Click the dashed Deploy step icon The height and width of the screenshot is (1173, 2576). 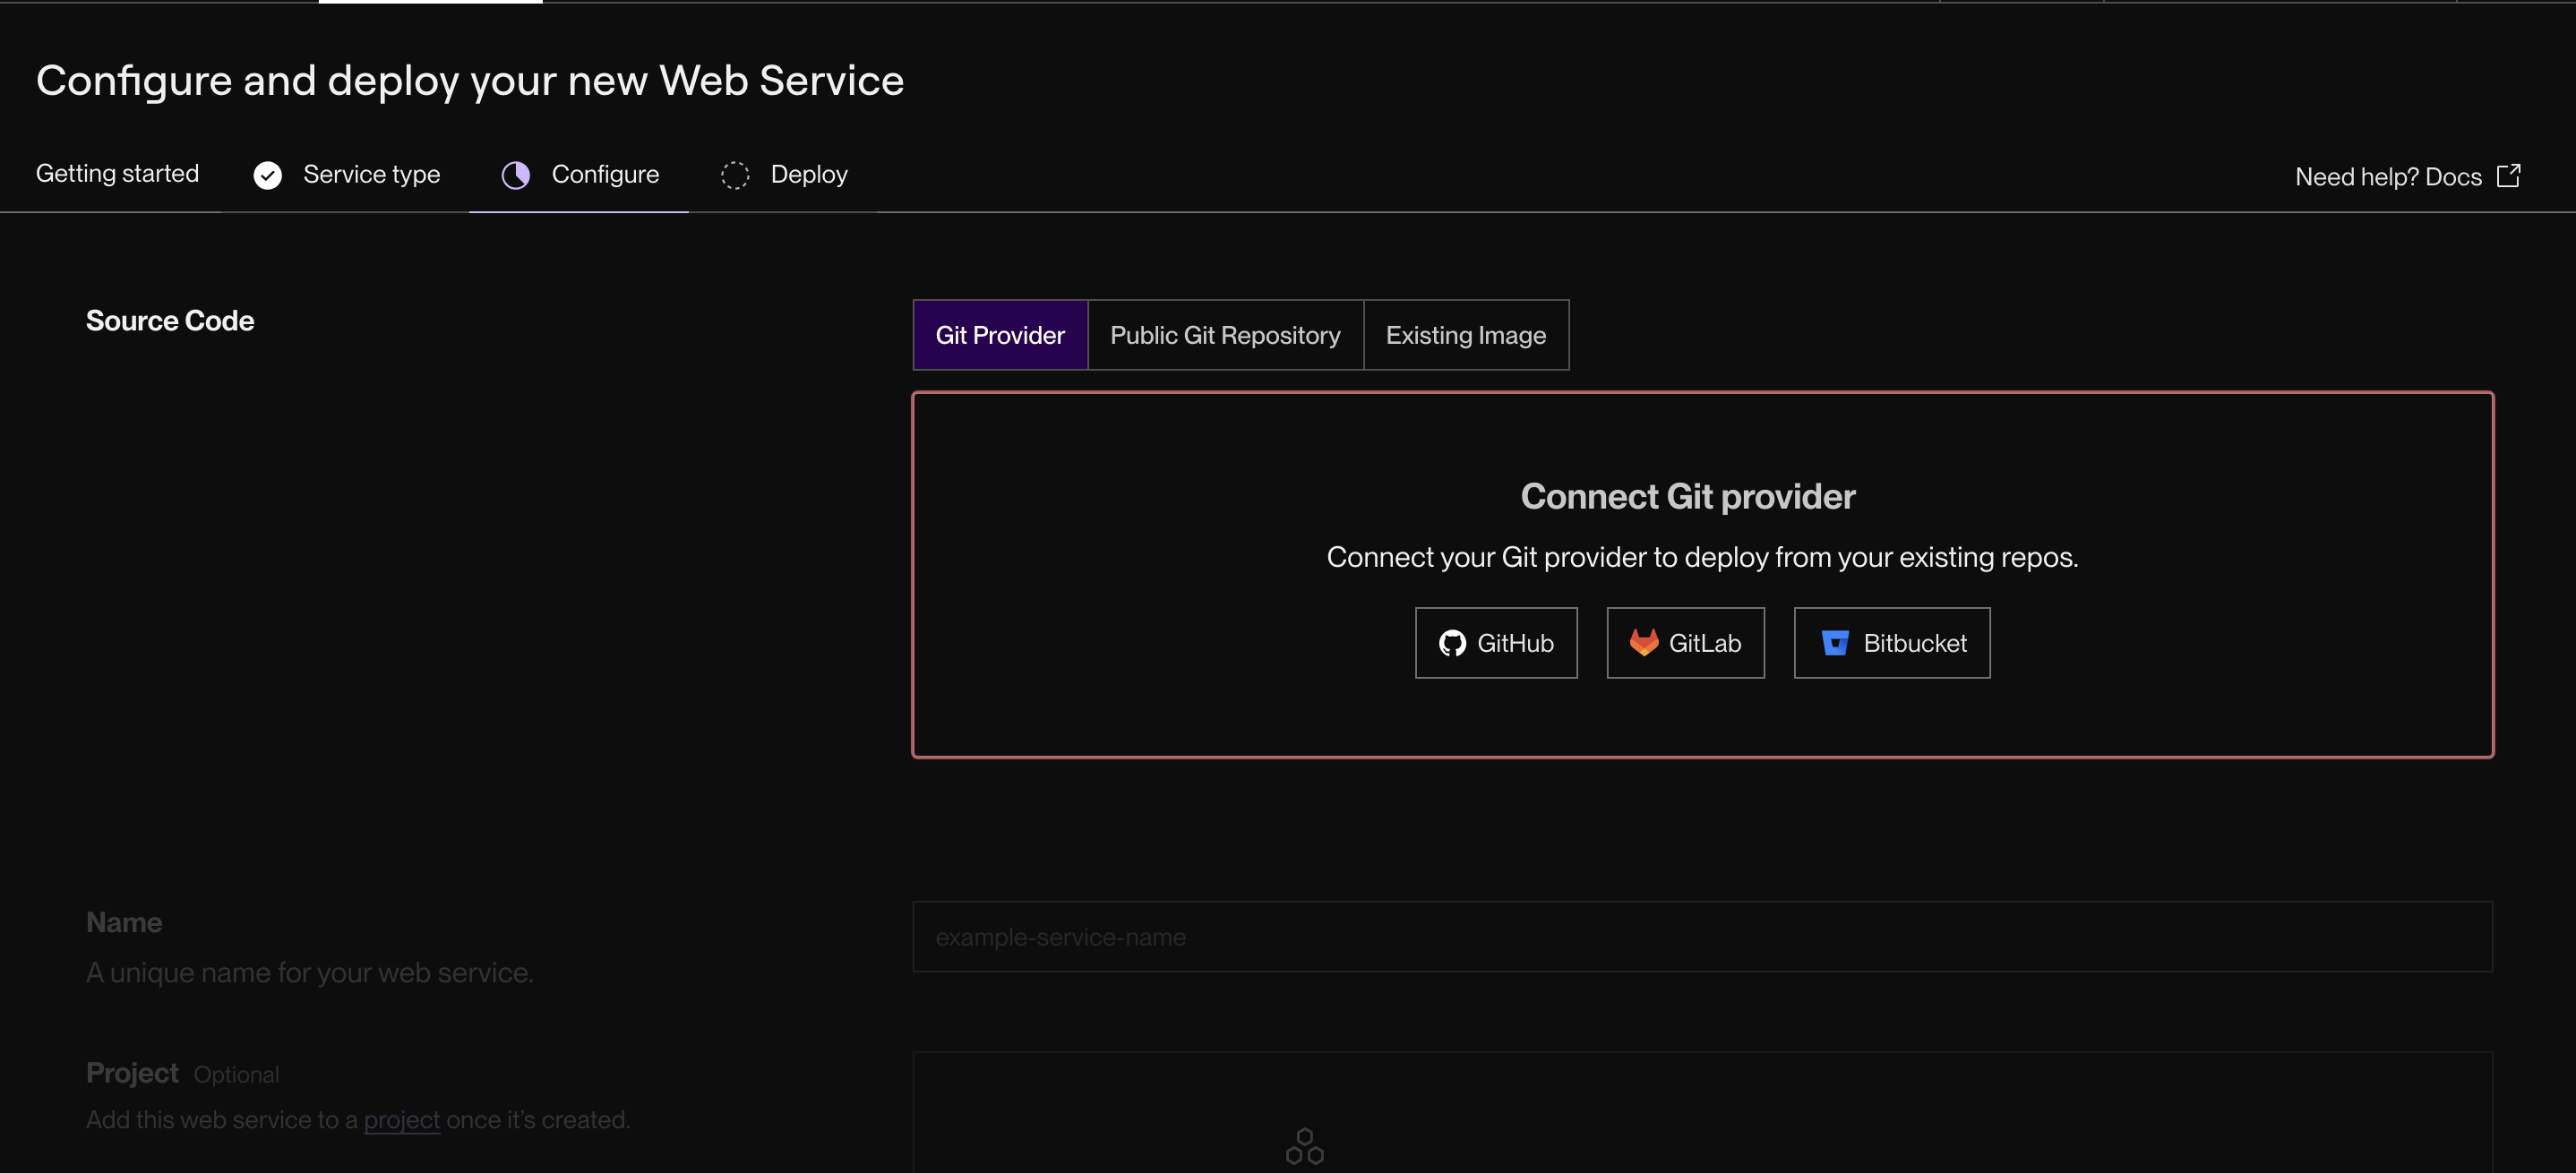[735, 175]
